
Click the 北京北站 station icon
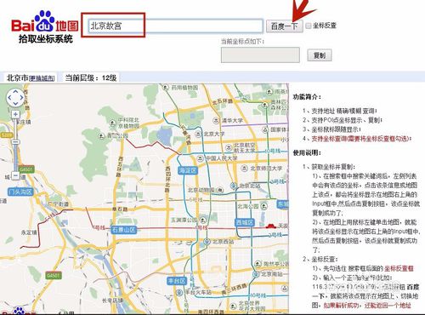coord(234,186)
